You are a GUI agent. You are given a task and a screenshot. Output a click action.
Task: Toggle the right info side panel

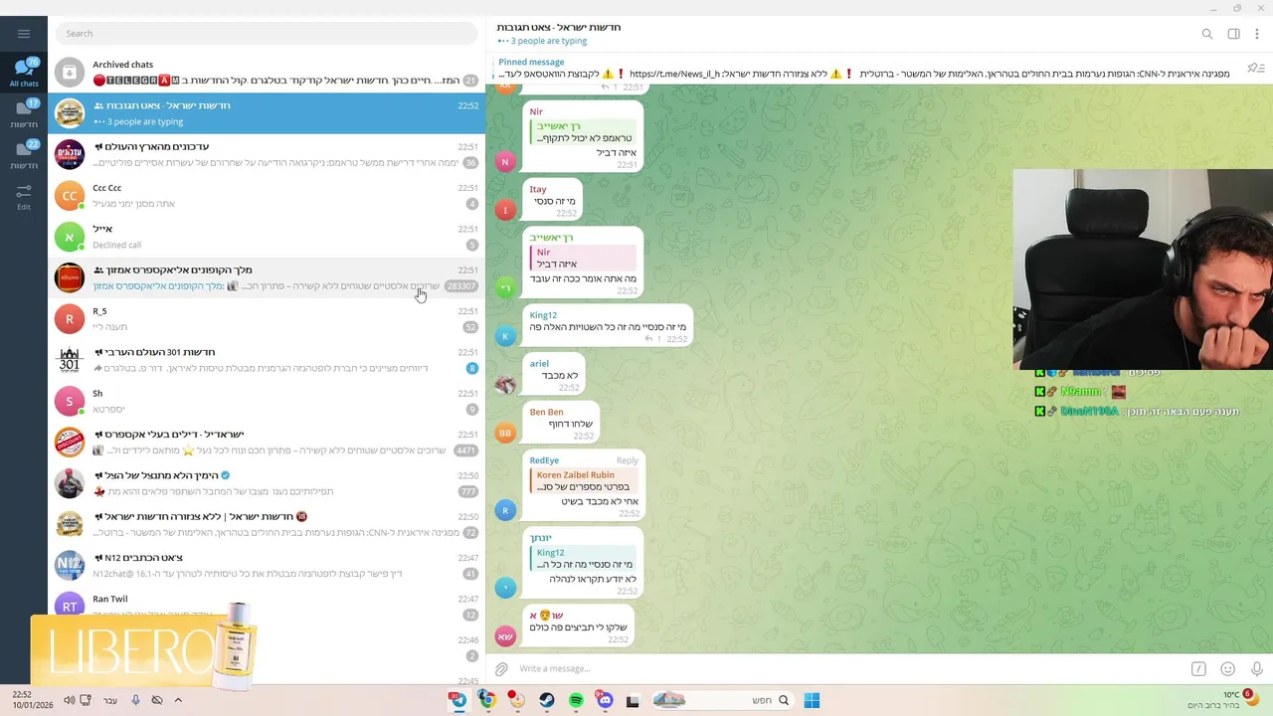coord(1233,34)
